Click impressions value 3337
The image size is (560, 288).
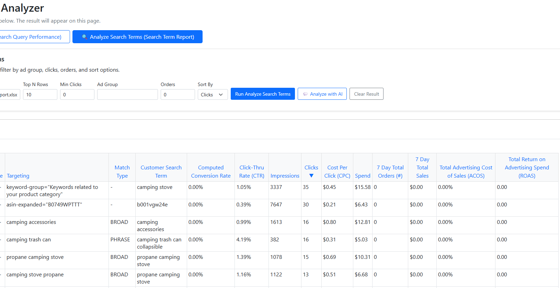(x=276, y=187)
